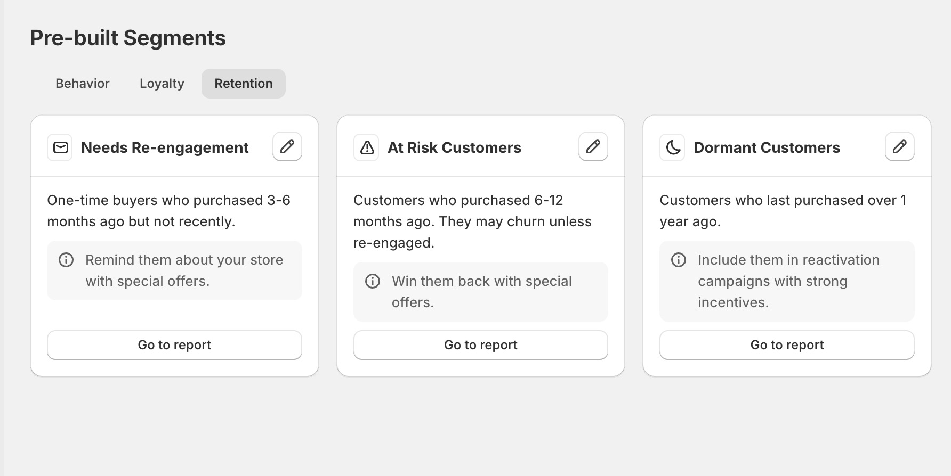Click the info icon about special store offers
The width and height of the screenshot is (951, 476).
66,260
